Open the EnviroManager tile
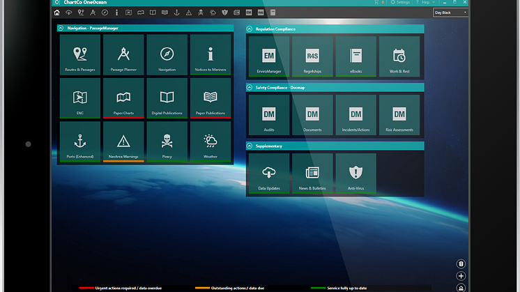 click(269, 56)
